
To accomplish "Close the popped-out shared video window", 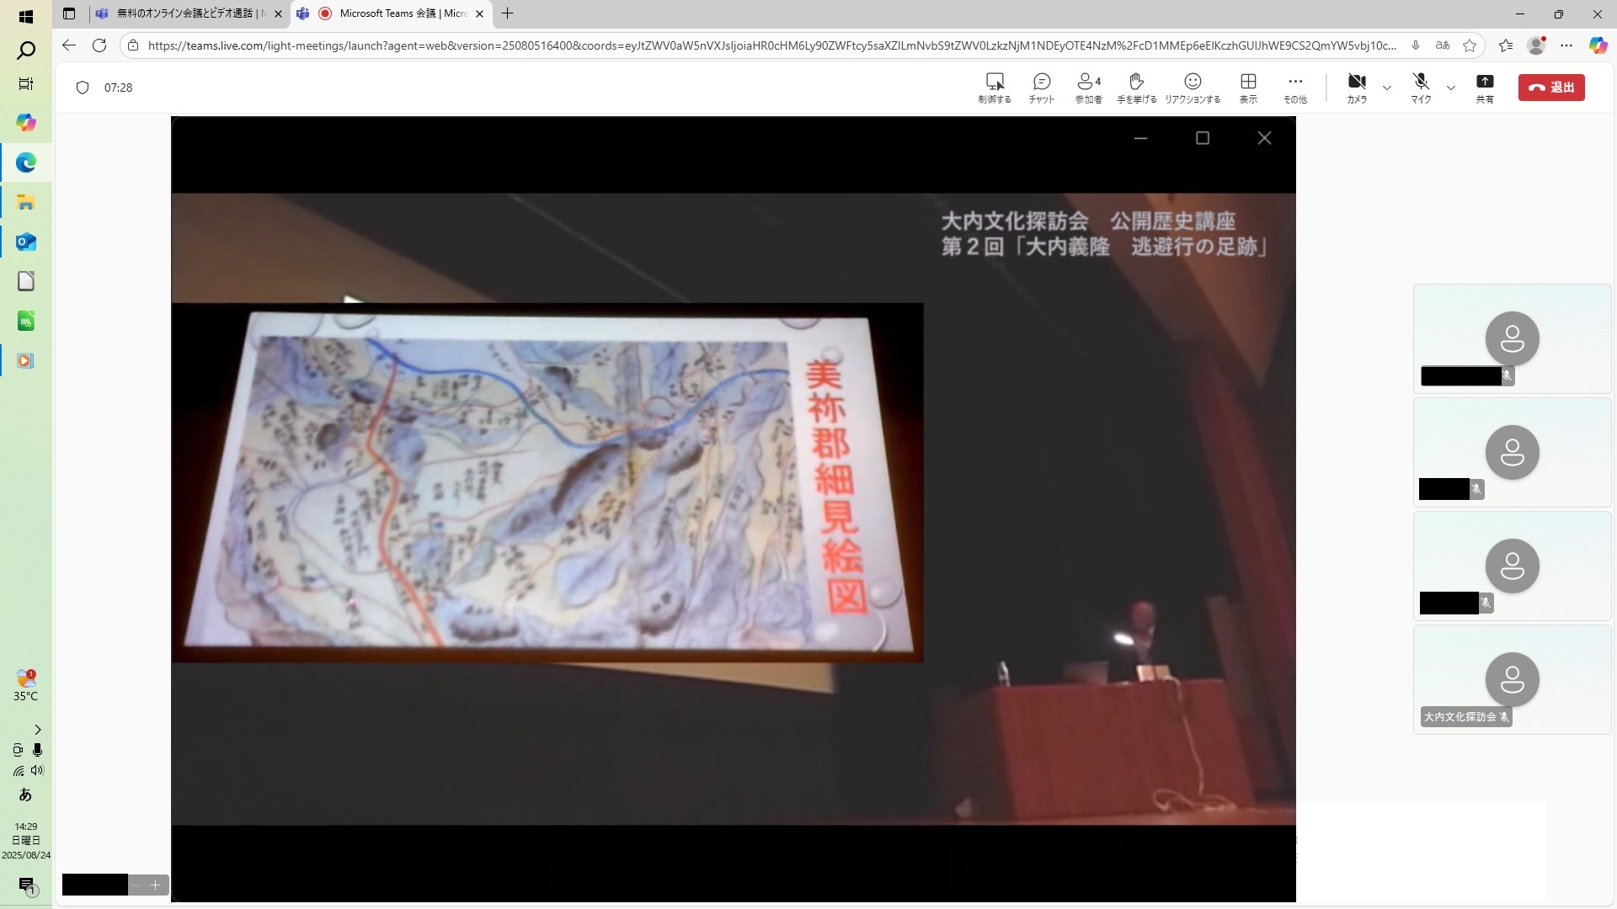I will pos(1264,138).
